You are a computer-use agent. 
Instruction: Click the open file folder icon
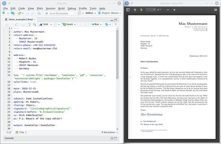point(19,13)
